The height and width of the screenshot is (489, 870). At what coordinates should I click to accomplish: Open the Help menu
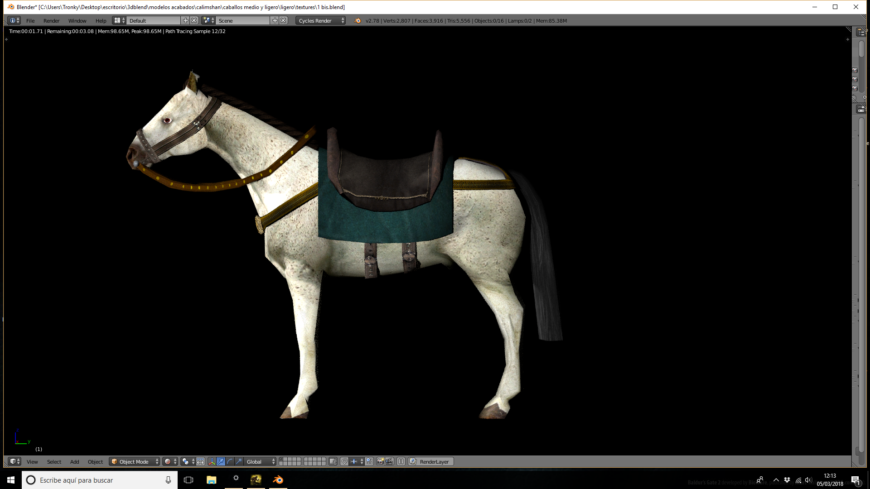click(101, 20)
